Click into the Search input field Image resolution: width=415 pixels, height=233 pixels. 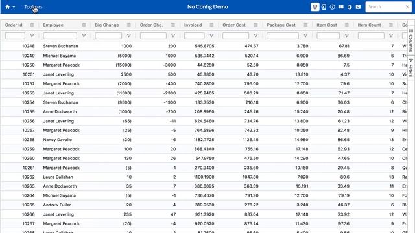pos(385,7)
